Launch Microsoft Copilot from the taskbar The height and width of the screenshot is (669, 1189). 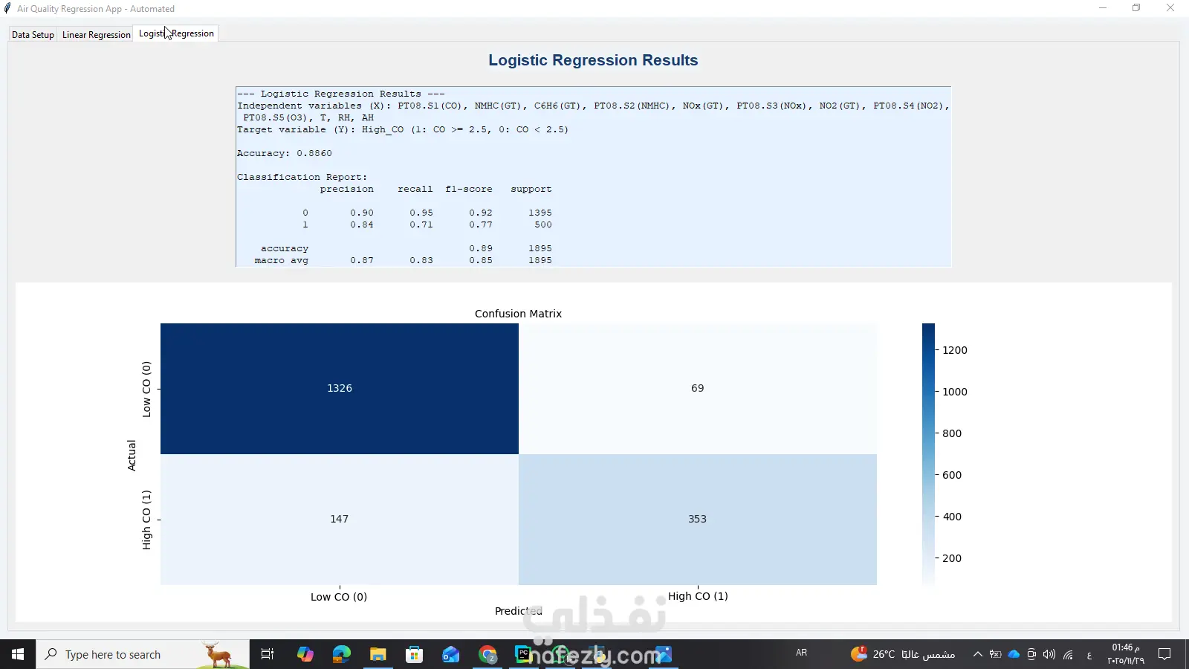pyautogui.click(x=305, y=654)
